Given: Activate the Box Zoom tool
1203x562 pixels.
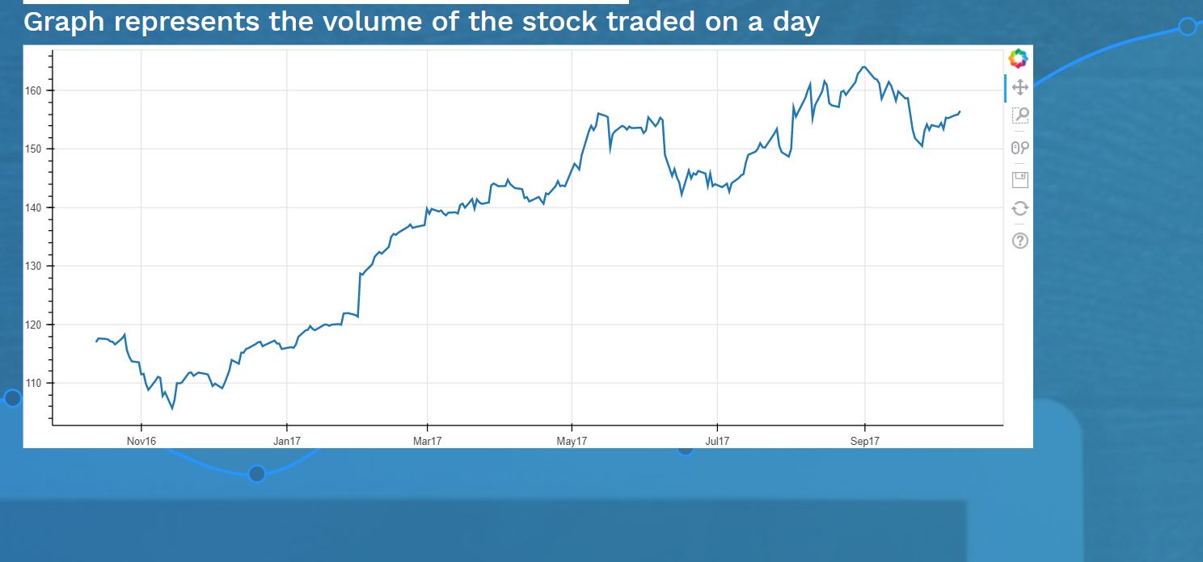Looking at the screenshot, I should [x=1019, y=117].
